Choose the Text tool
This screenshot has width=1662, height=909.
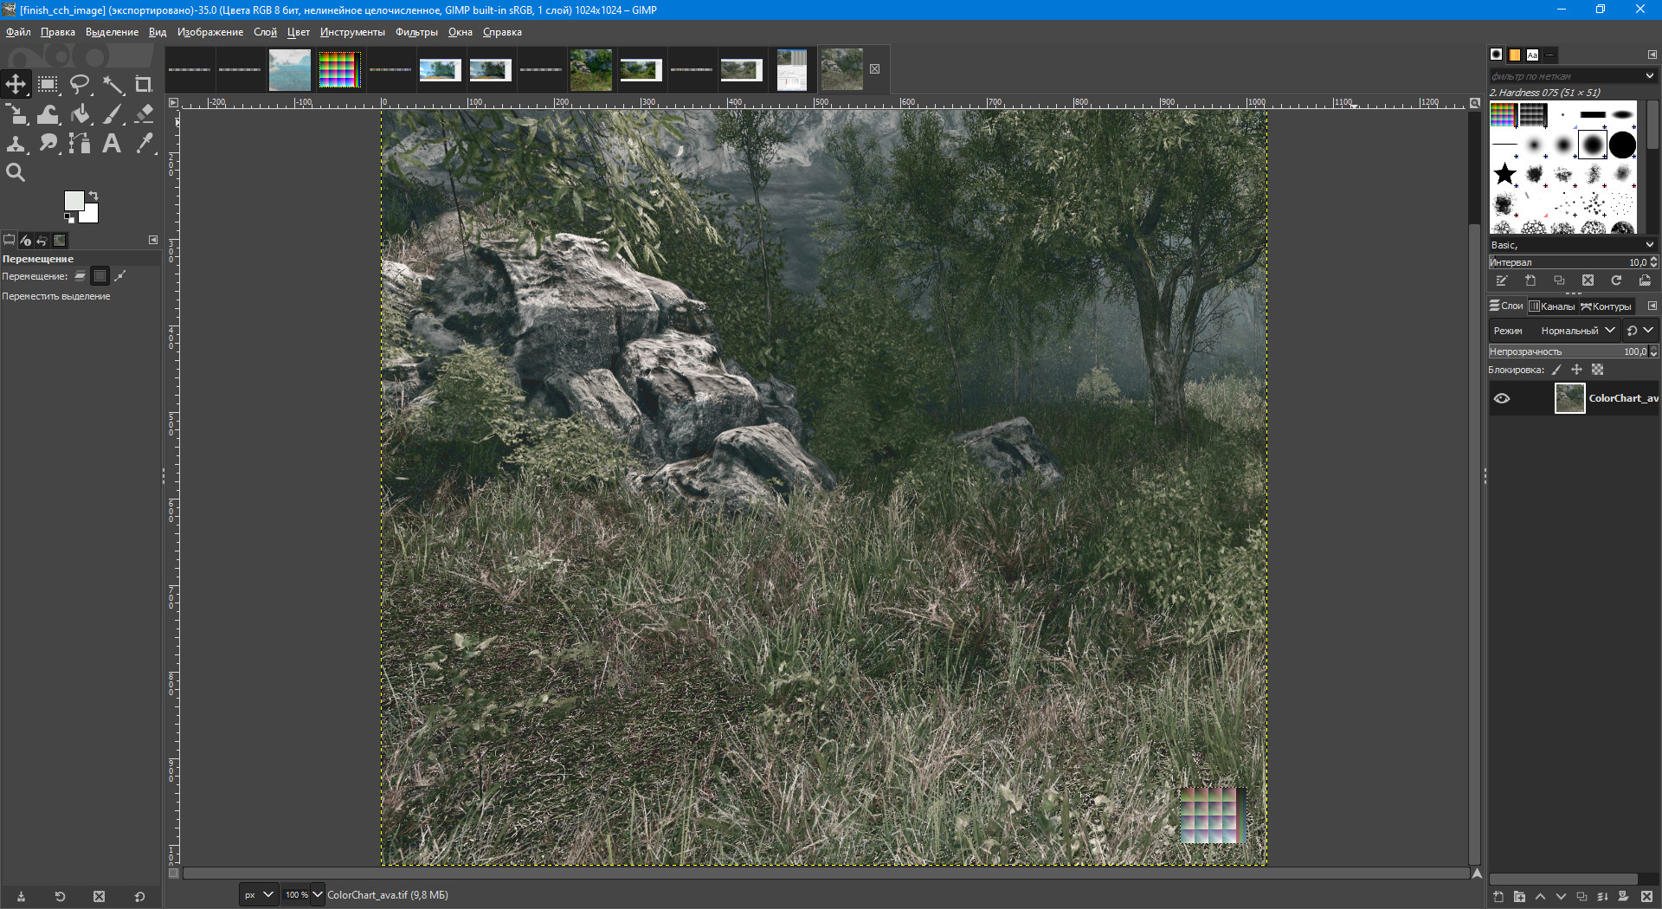112,144
